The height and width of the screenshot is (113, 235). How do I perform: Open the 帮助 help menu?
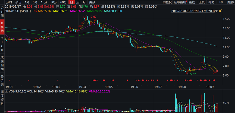(x=211, y=2)
